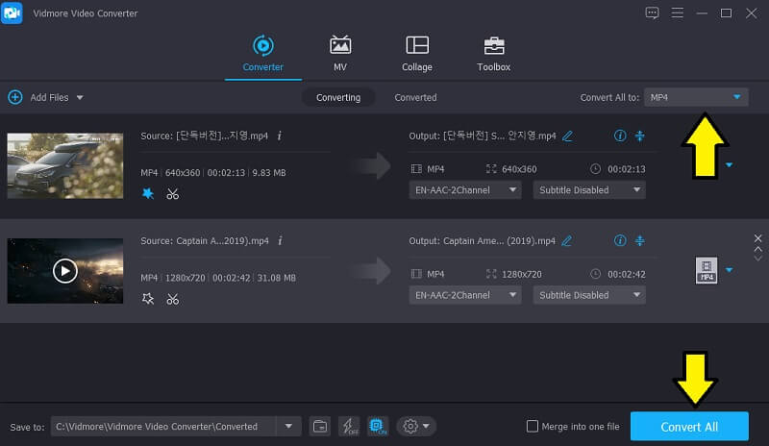Click the compress icon on first video output
769x446 pixels.
point(640,136)
